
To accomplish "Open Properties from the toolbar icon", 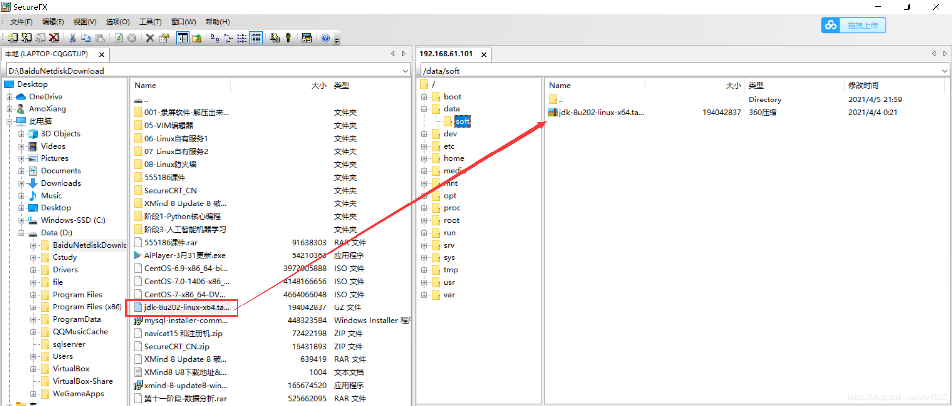I will (x=164, y=38).
